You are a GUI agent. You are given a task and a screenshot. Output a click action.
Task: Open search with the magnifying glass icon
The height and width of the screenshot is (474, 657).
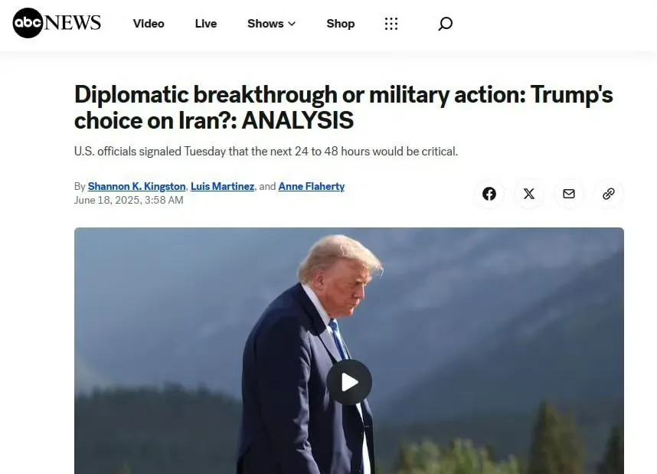[445, 24]
